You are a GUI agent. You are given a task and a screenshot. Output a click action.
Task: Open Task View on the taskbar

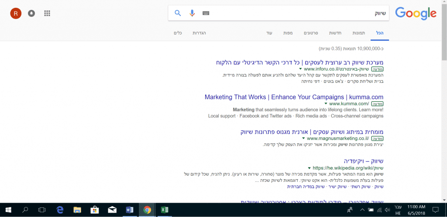point(42,210)
